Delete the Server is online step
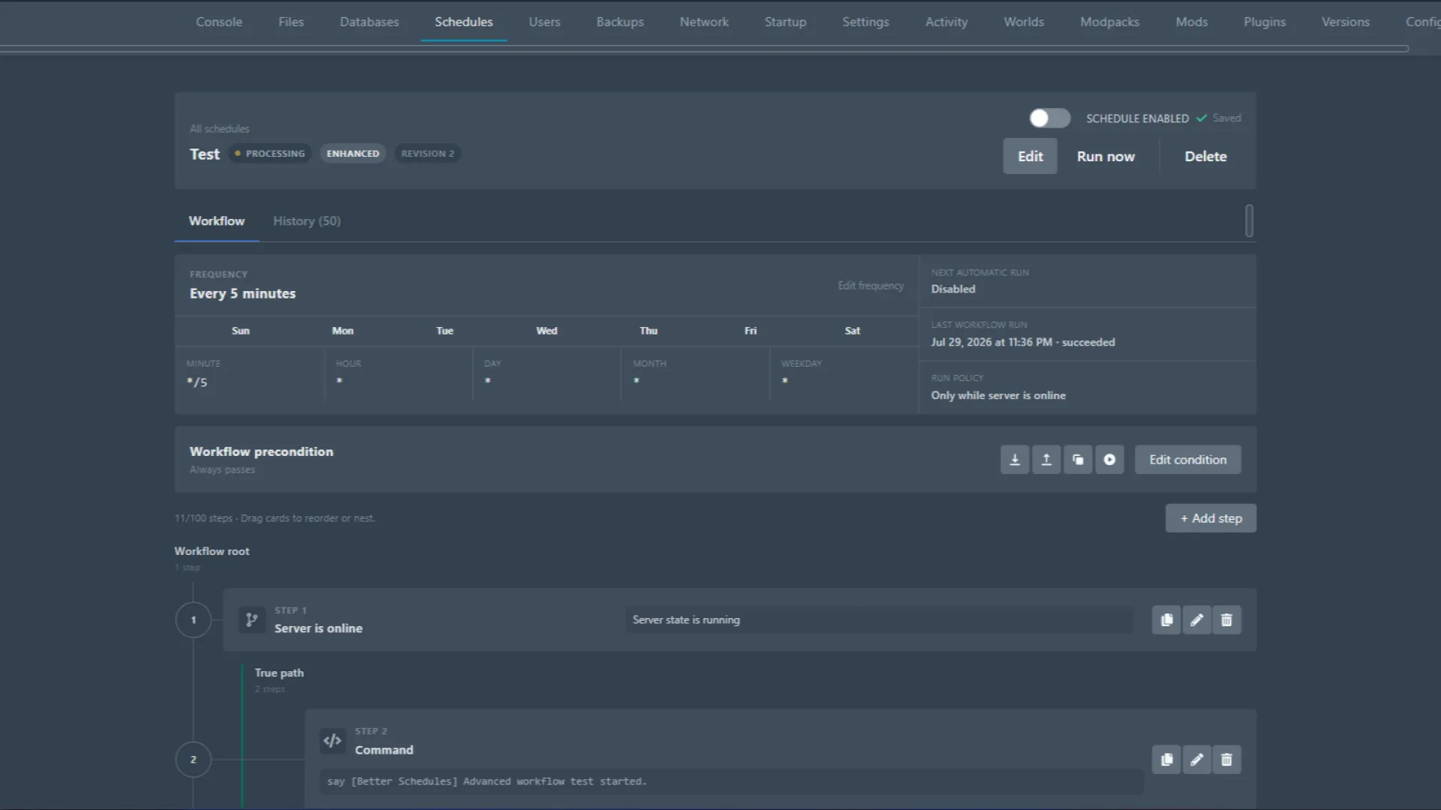Image resolution: width=1441 pixels, height=810 pixels. click(1226, 620)
